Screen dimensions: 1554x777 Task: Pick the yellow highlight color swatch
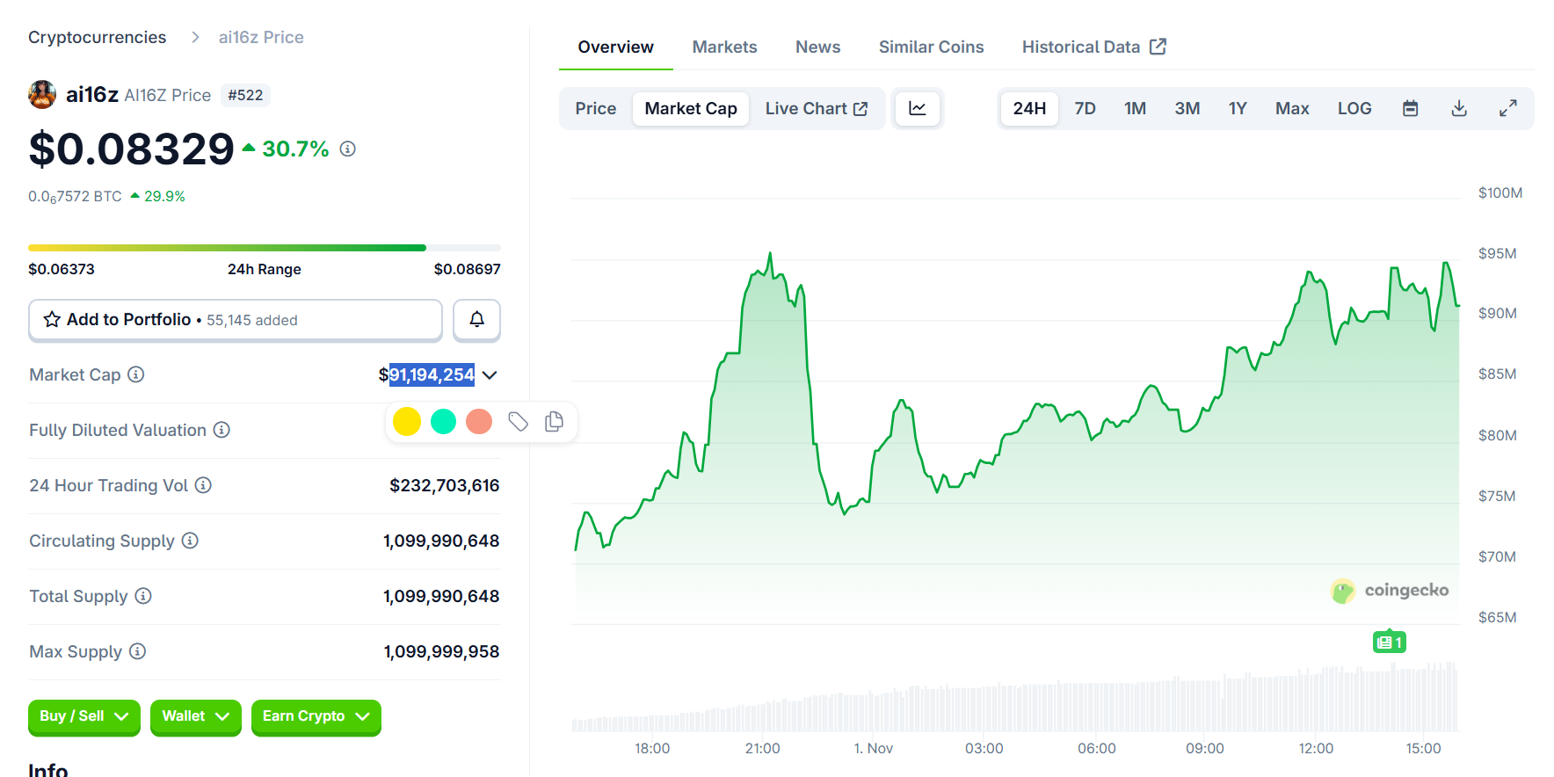tap(407, 422)
